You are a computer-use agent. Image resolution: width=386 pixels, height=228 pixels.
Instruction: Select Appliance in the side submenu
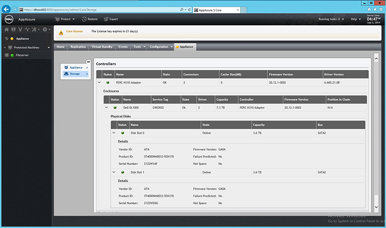click(x=76, y=68)
